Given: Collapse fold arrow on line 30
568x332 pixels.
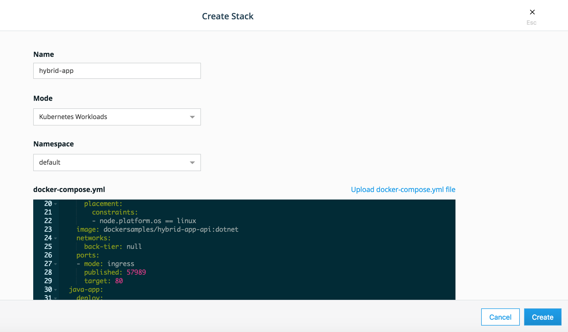Looking at the screenshot, I should pos(55,290).
